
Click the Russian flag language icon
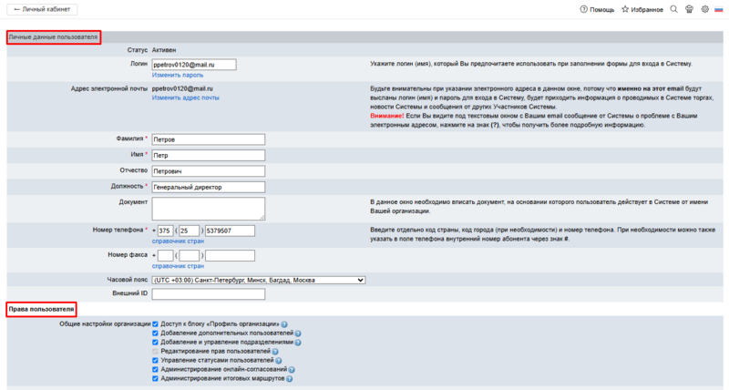[x=719, y=9]
